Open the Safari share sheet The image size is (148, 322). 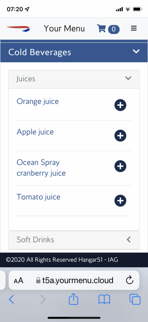74,299
